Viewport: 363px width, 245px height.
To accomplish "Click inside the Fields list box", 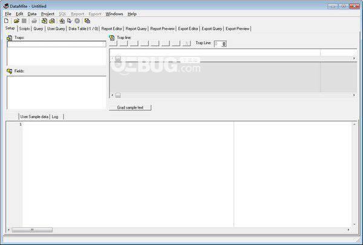I will click(56, 93).
